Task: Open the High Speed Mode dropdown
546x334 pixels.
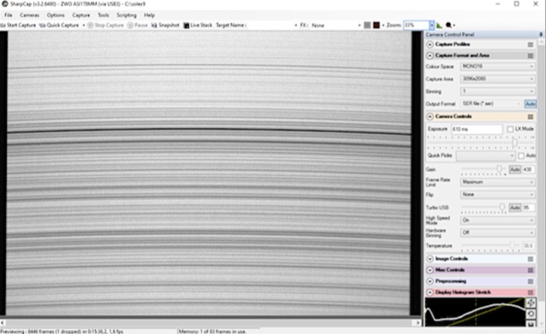Action: tap(497, 220)
